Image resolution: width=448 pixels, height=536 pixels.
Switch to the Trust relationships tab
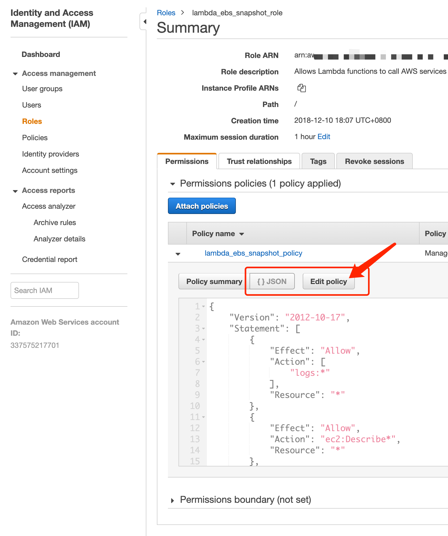tap(259, 161)
